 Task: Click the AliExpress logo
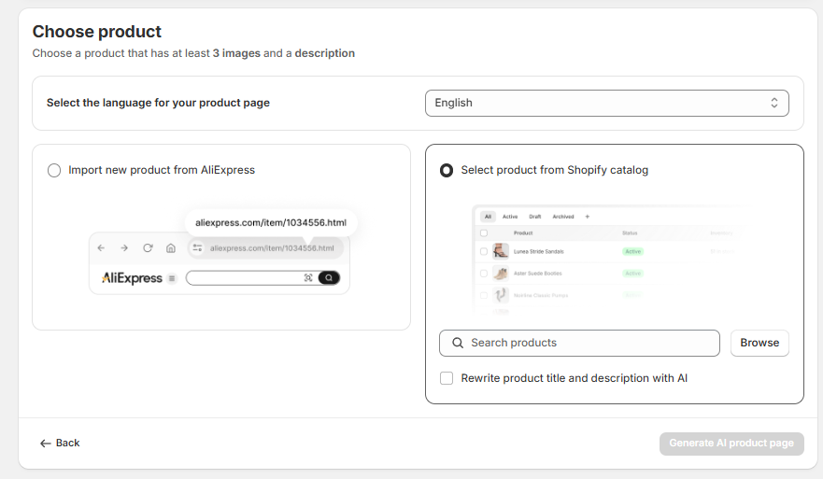(x=132, y=278)
